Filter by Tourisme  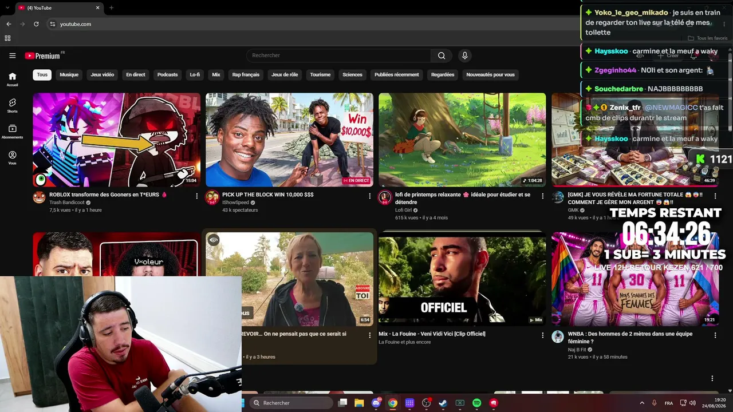[320, 74]
